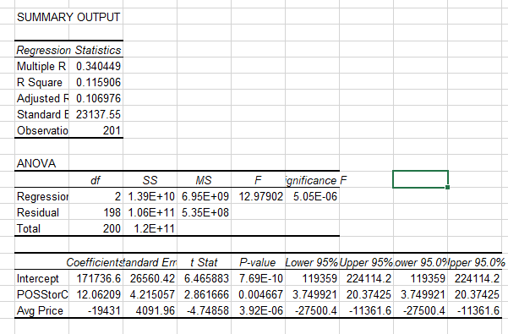
Task: Click the Total df value 200
Action: coord(112,228)
